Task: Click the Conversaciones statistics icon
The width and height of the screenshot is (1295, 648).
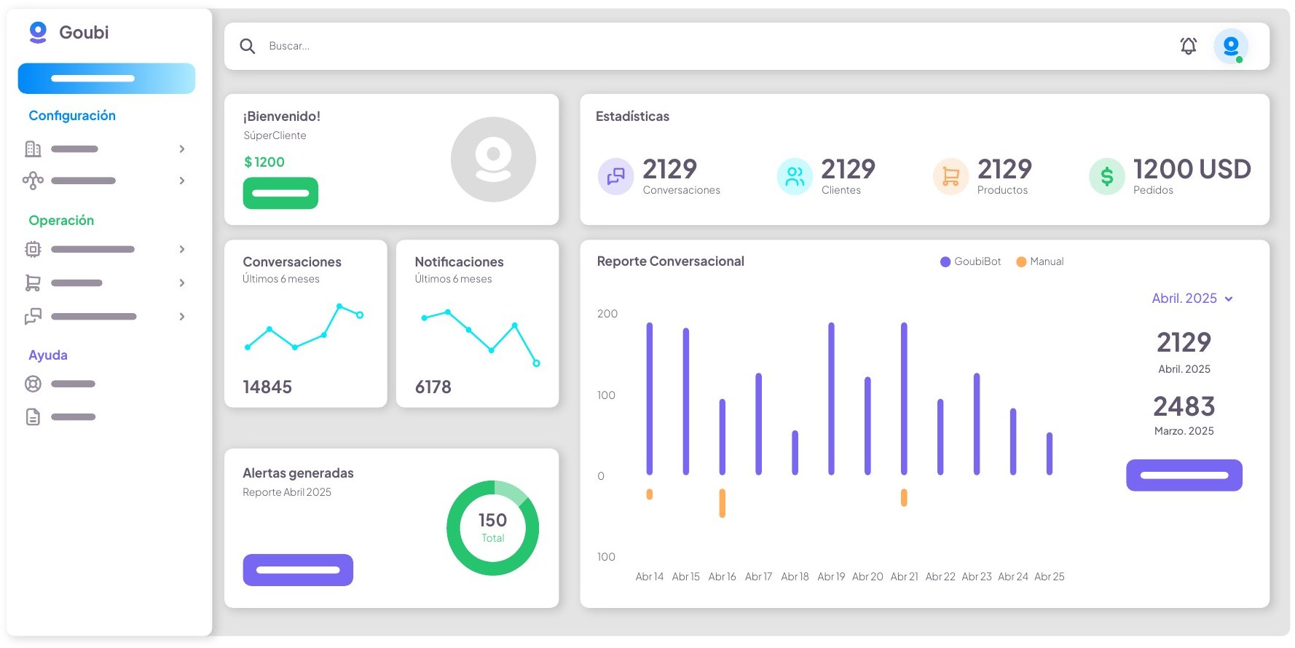Action: click(x=615, y=175)
